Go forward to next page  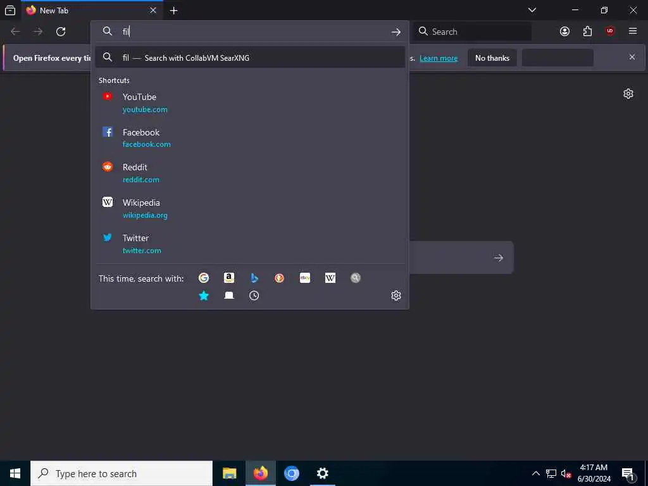[38, 32]
